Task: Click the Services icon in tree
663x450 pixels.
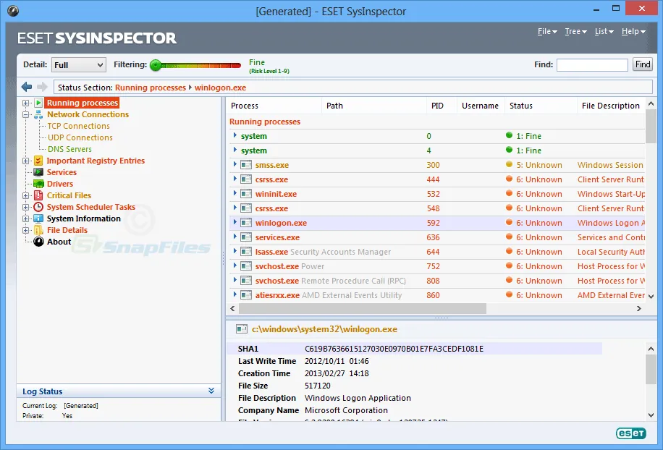Action: coord(38,172)
